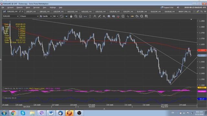The width and height of the screenshot is (207, 116).
Task: Open the Windows Start menu
Action: pyautogui.click(x=4, y=113)
